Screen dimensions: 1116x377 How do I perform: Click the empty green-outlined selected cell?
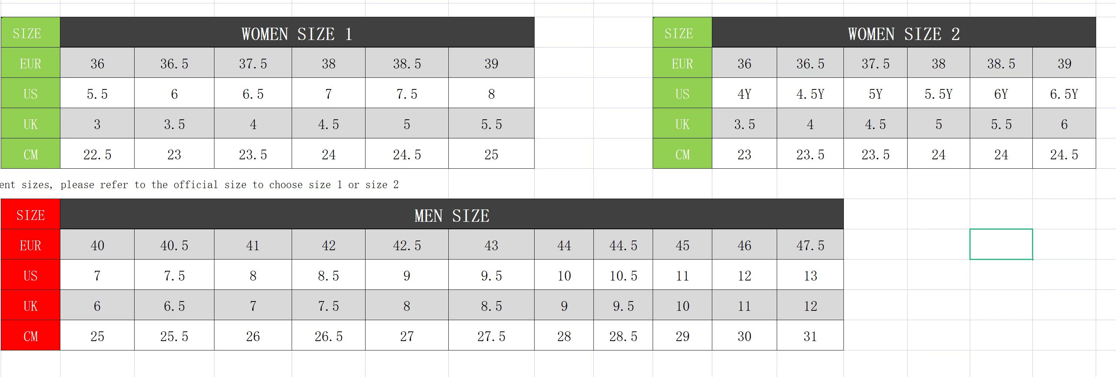[1001, 244]
